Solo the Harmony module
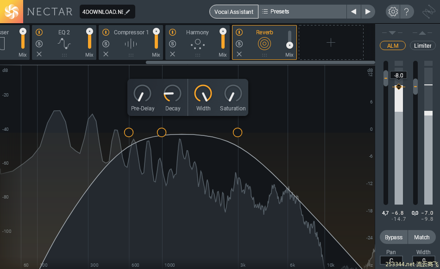Image resolution: width=440 pixels, height=269 pixels. (173, 44)
